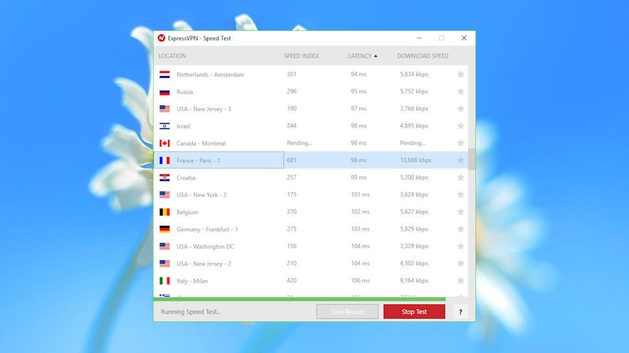
Task: Favorite the Netherlands - Amsterdam star
Action: point(460,74)
